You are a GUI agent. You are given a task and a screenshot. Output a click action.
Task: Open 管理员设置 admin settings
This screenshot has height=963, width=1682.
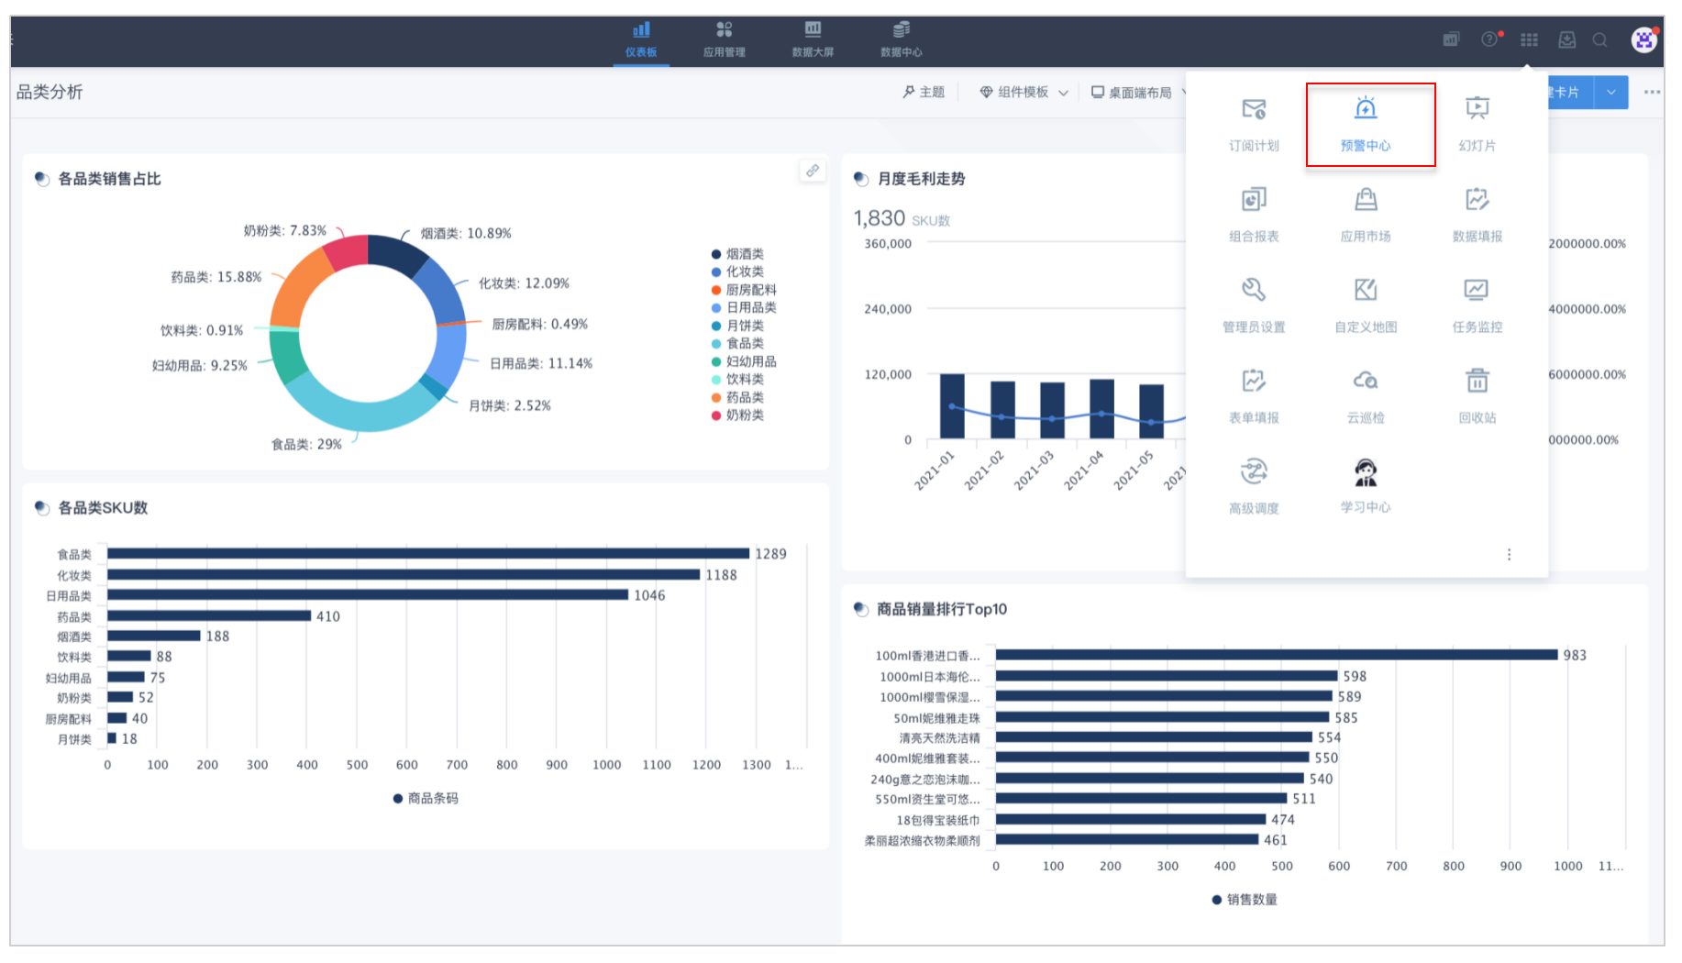click(1254, 305)
